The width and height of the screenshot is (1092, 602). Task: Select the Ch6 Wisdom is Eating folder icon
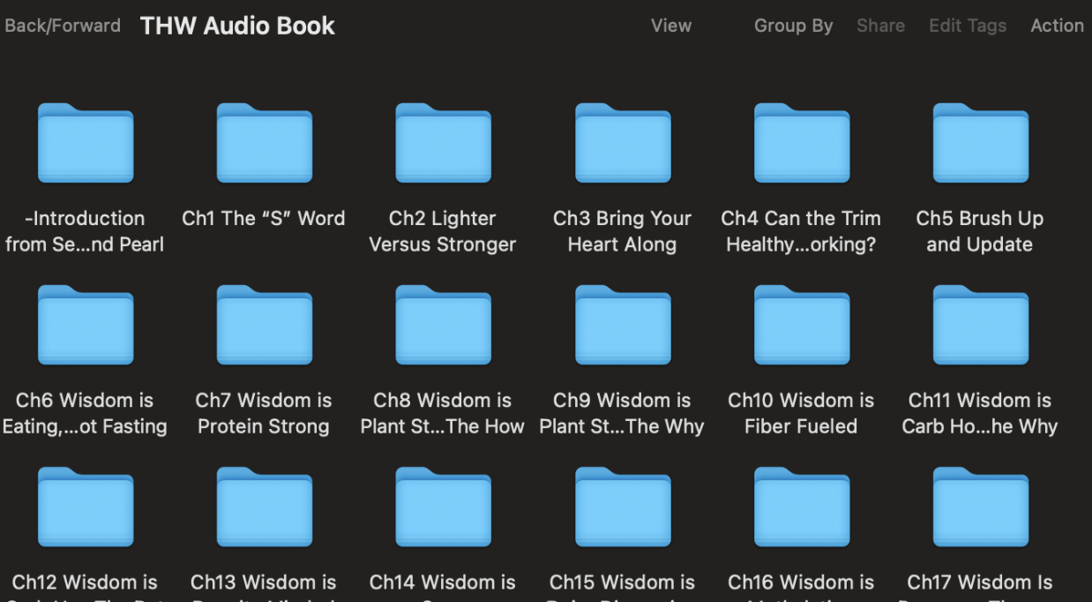coord(86,325)
